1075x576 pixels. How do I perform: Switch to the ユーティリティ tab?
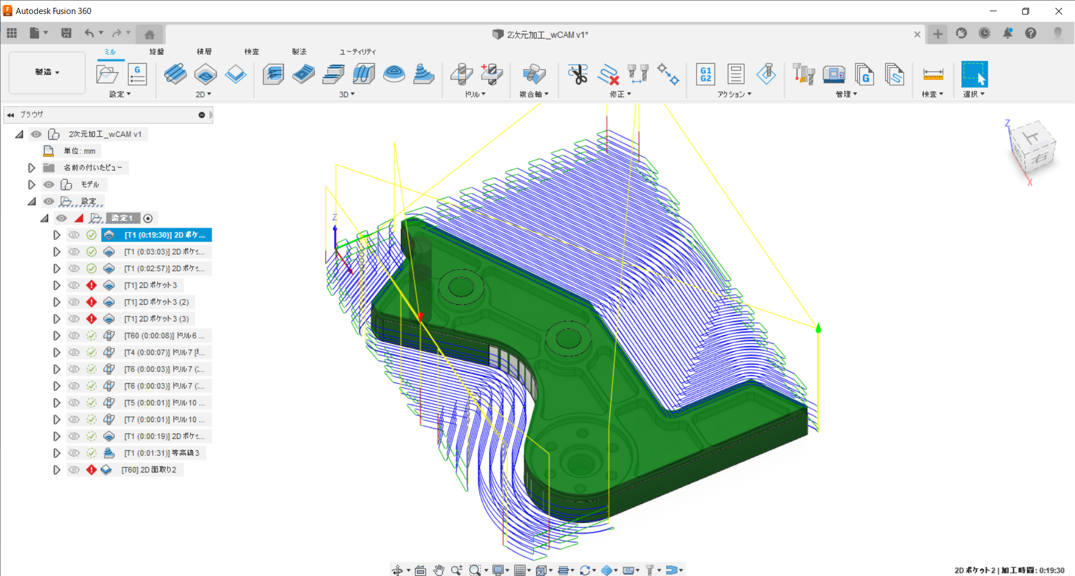point(357,51)
